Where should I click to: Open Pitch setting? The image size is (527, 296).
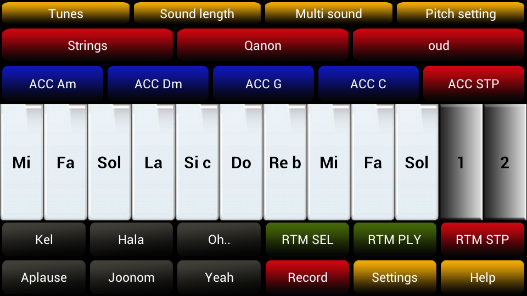(461, 14)
